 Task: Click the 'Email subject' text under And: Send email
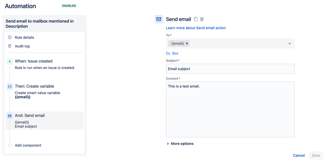26,126
